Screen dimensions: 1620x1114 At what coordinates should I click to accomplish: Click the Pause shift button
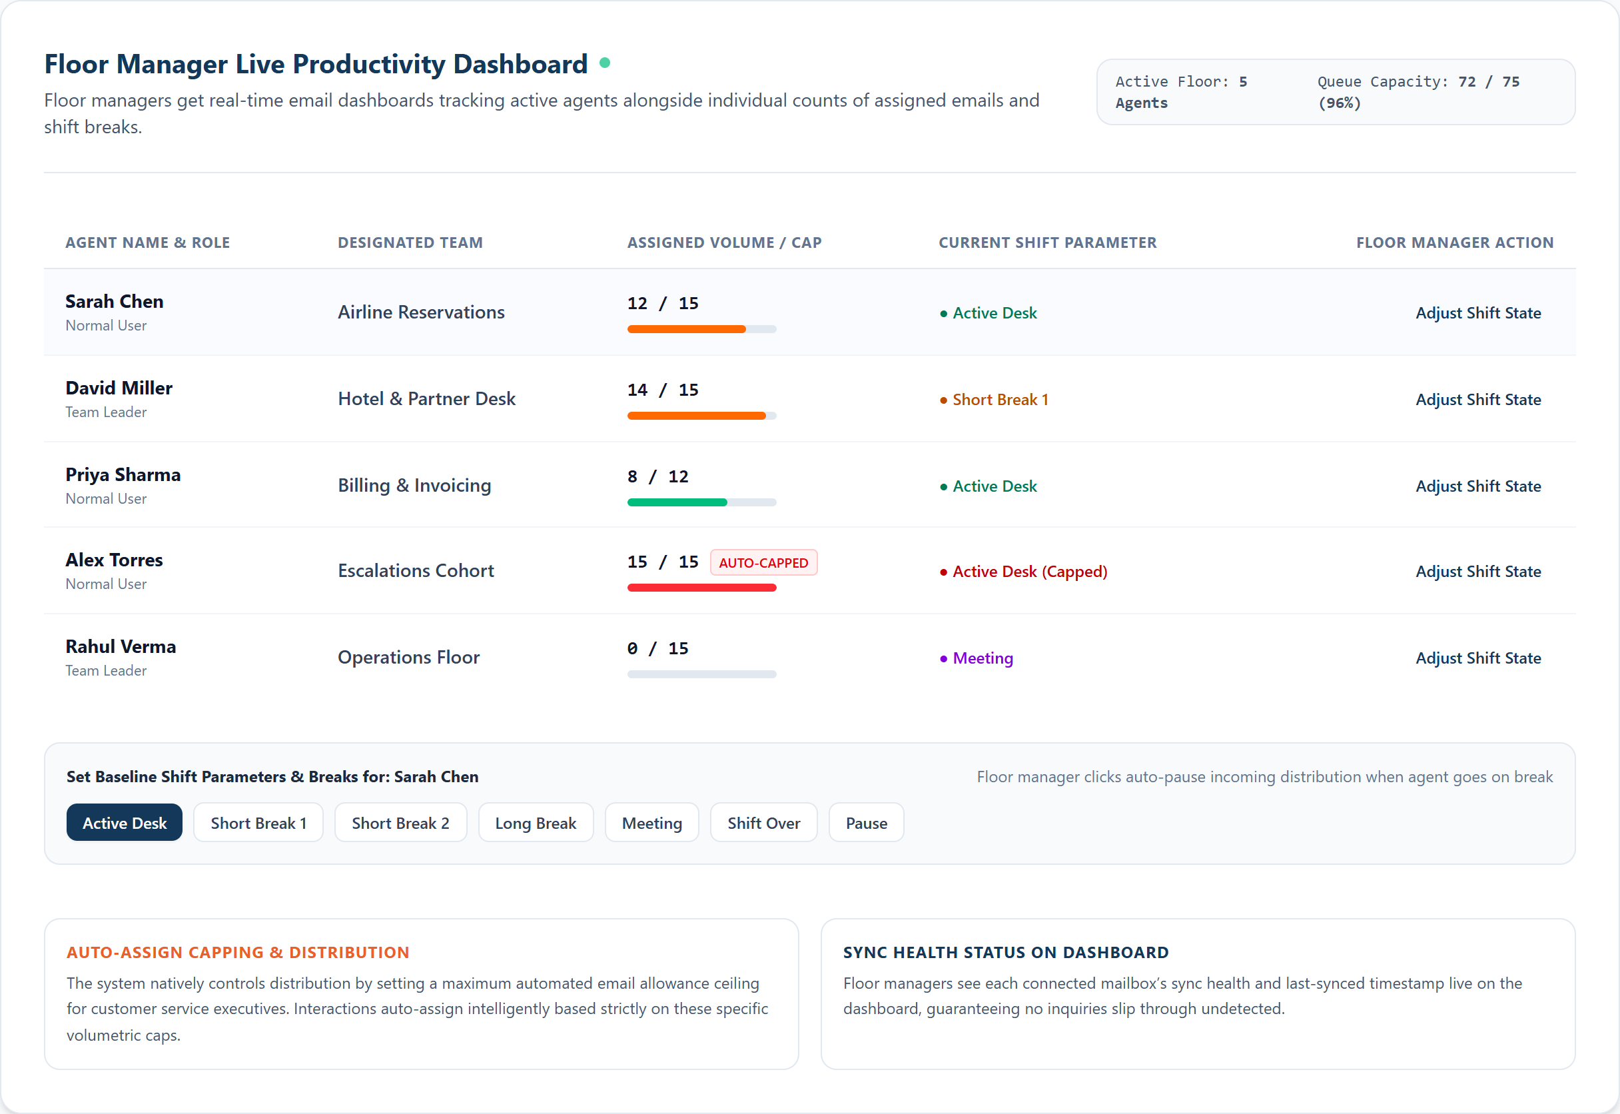pos(866,823)
